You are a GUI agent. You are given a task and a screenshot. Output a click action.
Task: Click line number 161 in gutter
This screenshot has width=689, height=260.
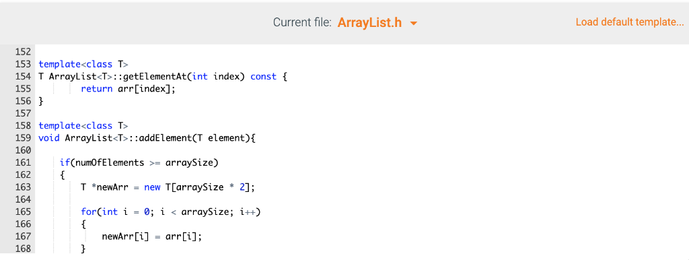[23, 163]
